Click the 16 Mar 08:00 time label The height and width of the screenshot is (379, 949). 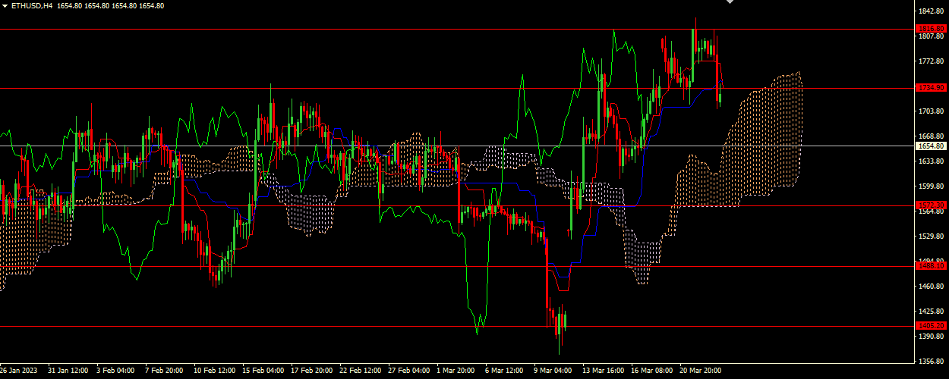[x=652, y=371]
